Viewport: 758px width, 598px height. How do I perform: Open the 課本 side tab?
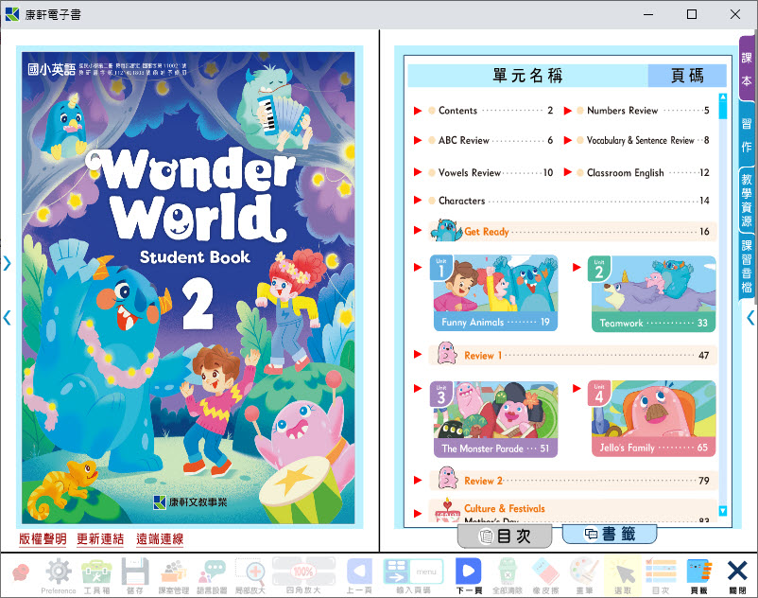[x=748, y=69]
